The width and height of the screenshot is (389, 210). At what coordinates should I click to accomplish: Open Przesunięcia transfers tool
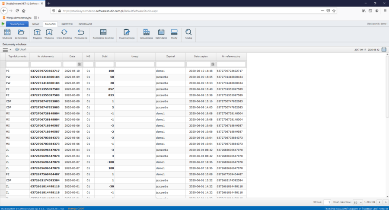[81, 34]
